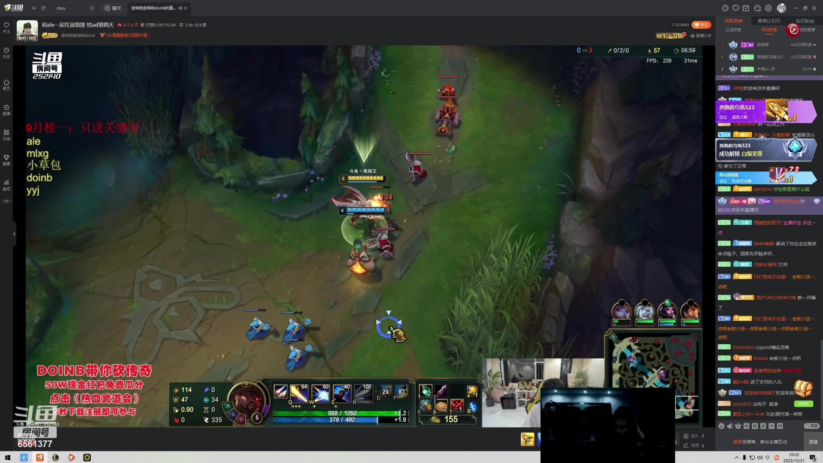Open 赛事 events in left sidebar
The width and height of the screenshot is (823, 463).
(x=6, y=160)
